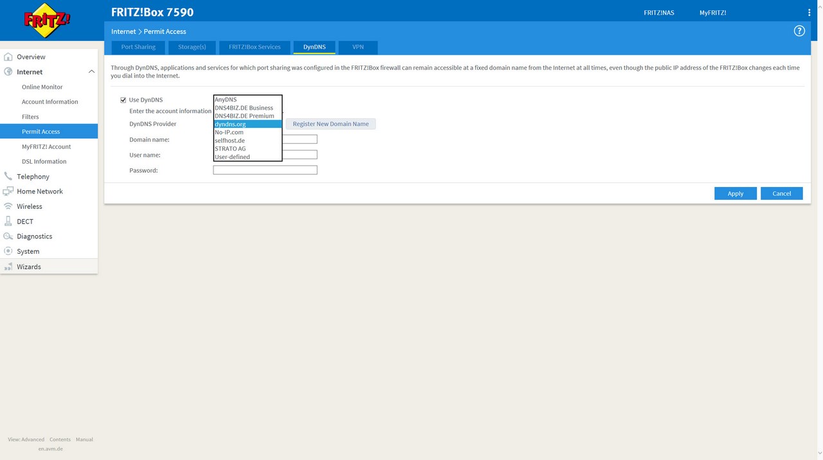The image size is (823, 460).
Task: Click Internet in breadcrumb
Action: pyautogui.click(x=123, y=31)
